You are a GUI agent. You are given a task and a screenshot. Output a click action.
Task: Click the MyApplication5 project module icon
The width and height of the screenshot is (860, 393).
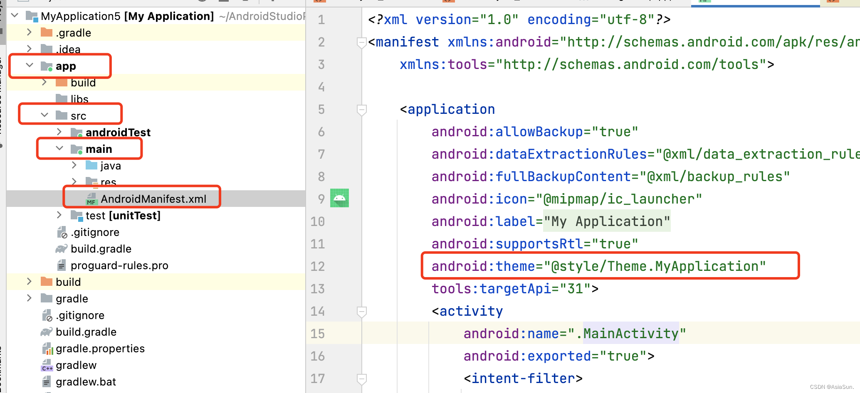pyautogui.click(x=32, y=16)
